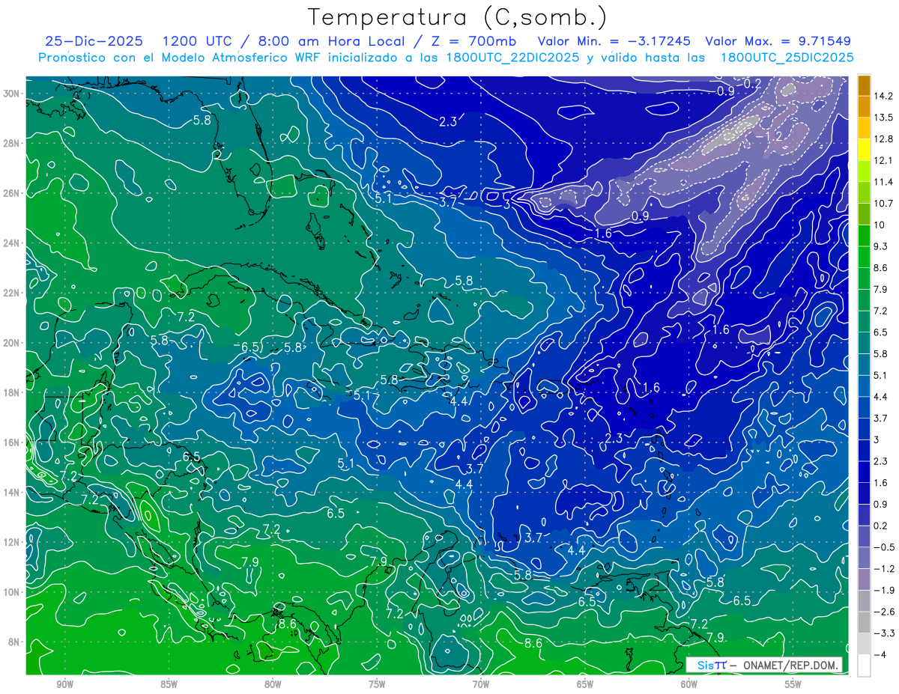Screen dimensions: 899x694
Task: Select the '25-Dic-2025' date text
Action: coord(95,42)
